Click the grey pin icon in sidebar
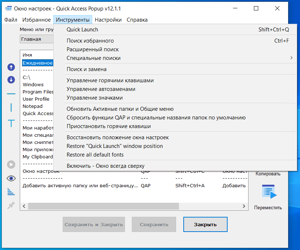The image size is (300, 250). click(x=11, y=205)
